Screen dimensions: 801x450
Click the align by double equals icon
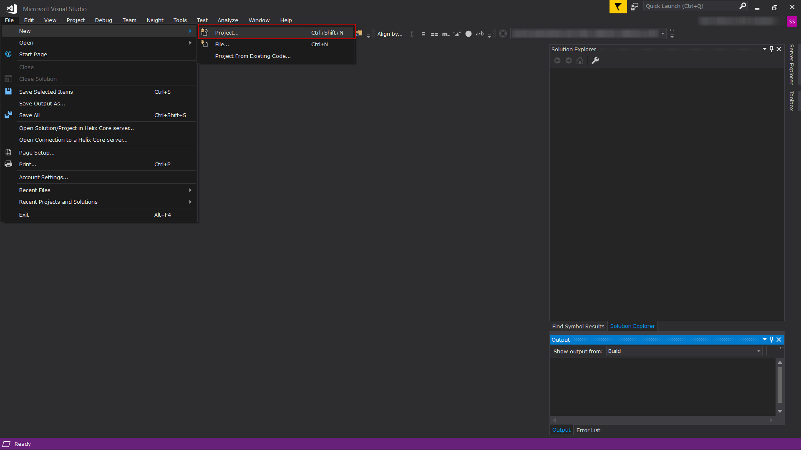[434, 34]
